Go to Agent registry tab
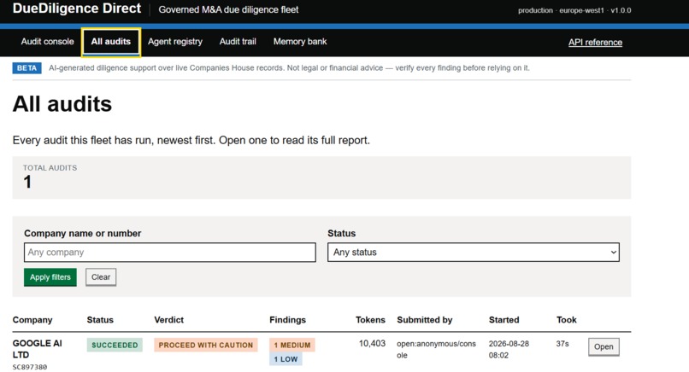Viewport: 689px width, 372px height. tap(175, 42)
